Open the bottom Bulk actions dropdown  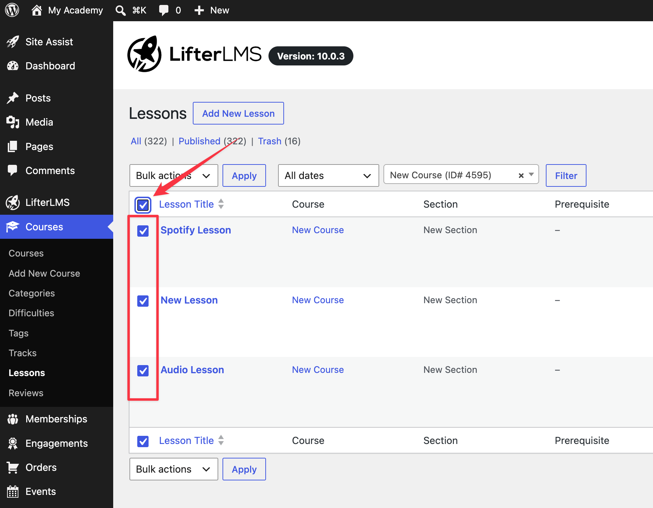click(174, 469)
